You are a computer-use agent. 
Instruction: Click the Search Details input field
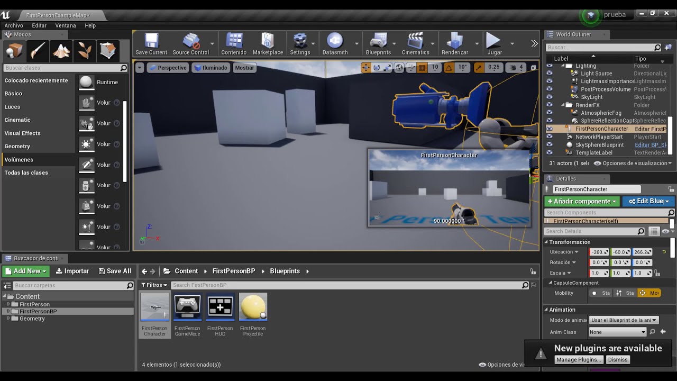click(595, 231)
